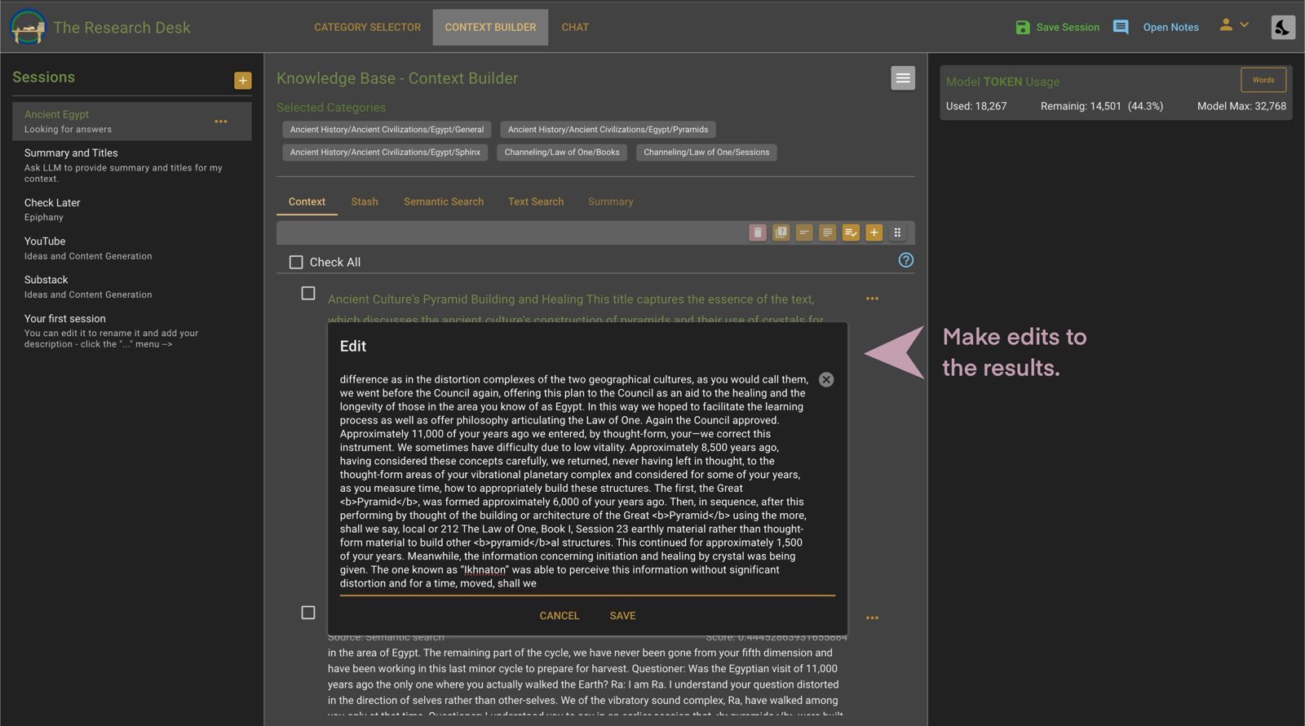Click the second result's passage text about Egypt
The width and height of the screenshot is (1305, 726).
point(586,680)
